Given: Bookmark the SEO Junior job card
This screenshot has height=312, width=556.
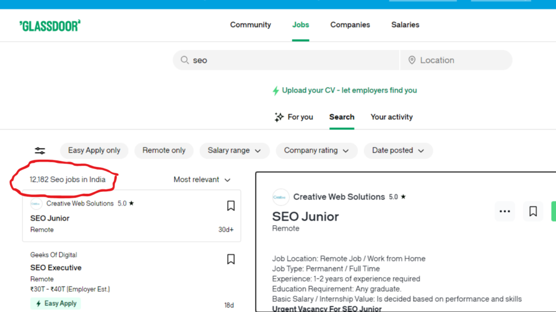Looking at the screenshot, I should 231,205.
